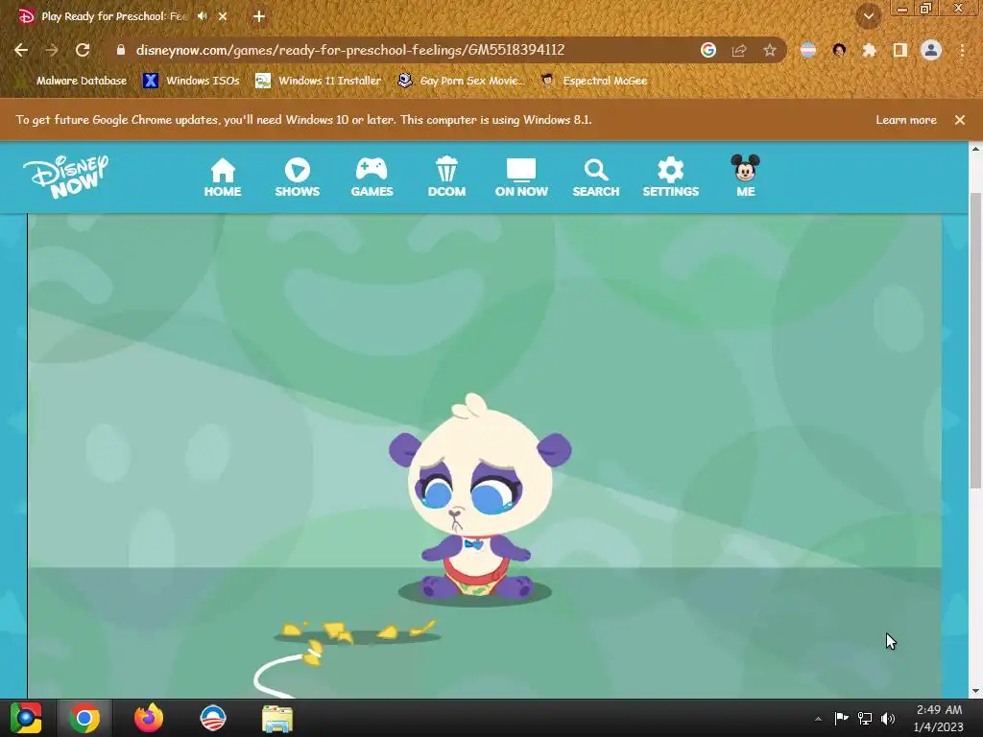Open Chrome from the taskbar

(x=84, y=718)
